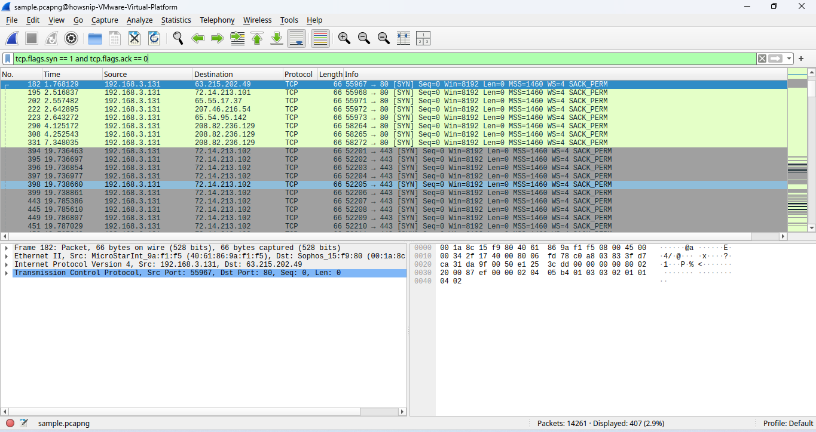This screenshot has height=432, width=816.
Task: Open expert information red circle icon
Action: pos(10,423)
